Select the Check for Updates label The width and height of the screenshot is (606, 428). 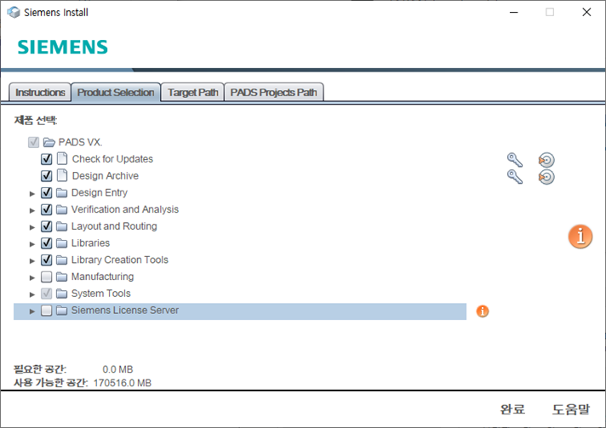(112, 159)
